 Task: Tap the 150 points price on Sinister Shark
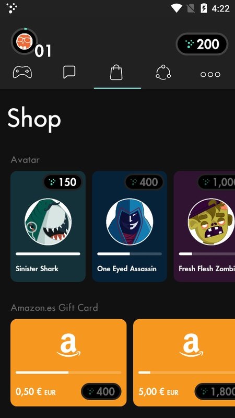63,182
